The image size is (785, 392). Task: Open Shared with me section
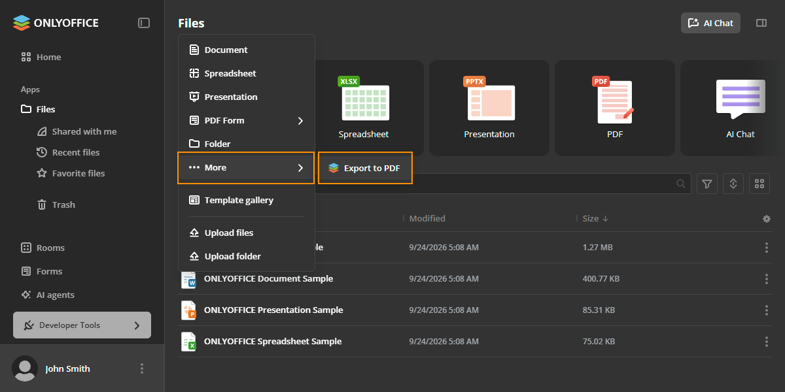(x=77, y=131)
